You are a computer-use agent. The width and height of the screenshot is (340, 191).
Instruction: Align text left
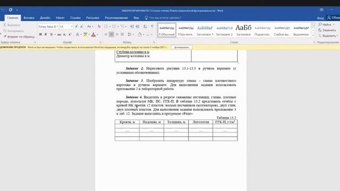point(106,34)
